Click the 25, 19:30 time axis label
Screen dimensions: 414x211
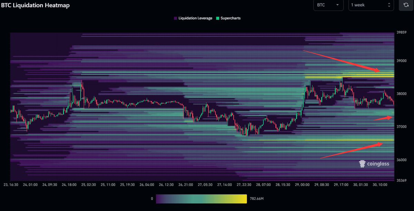[127, 185]
